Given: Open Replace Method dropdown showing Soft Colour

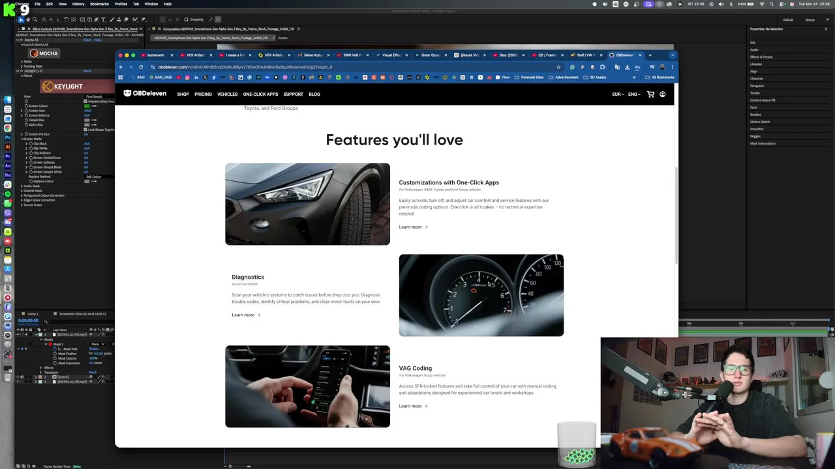Looking at the screenshot, I should point(99,177).
